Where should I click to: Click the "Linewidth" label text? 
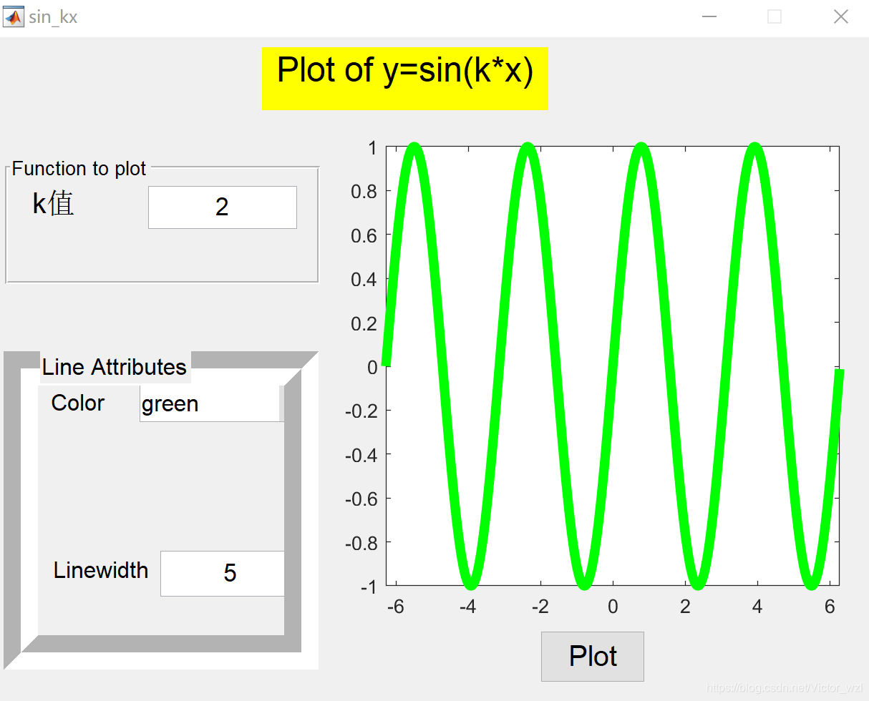click(x=101, y=570)
